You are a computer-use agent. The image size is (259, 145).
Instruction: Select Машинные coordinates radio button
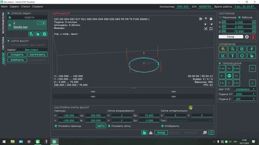[x=220, y=17]
